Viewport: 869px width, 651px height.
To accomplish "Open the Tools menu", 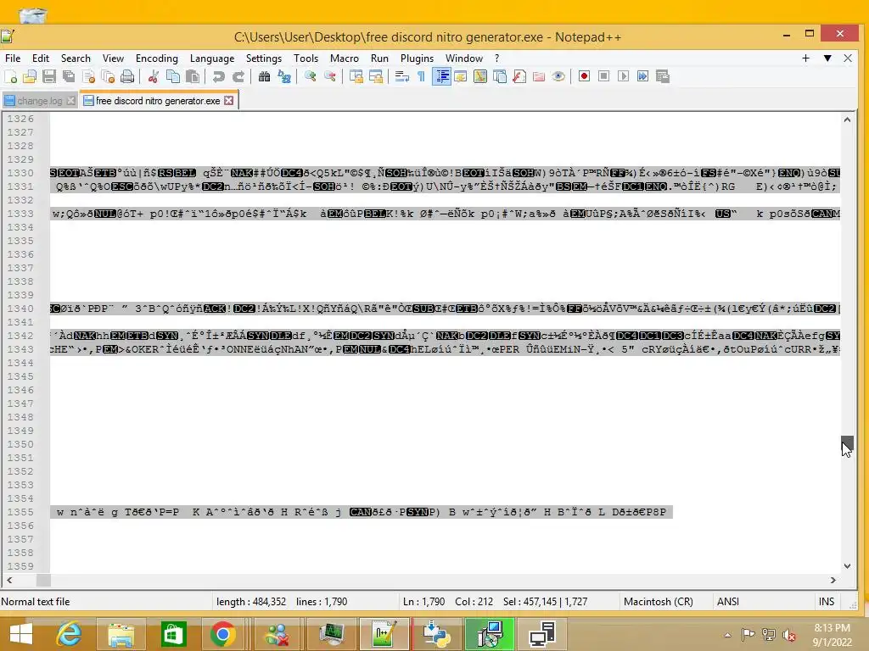I will 306,58.
